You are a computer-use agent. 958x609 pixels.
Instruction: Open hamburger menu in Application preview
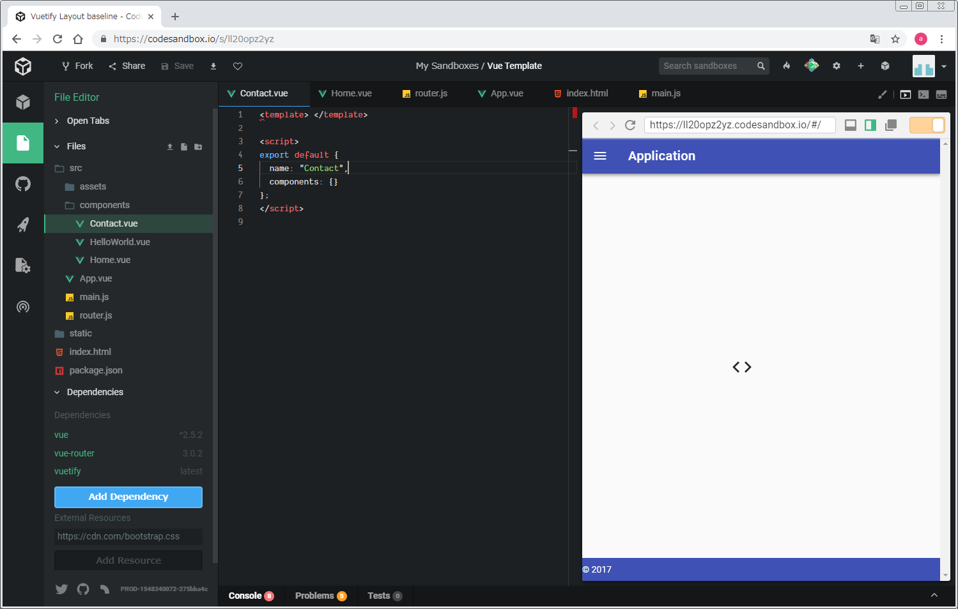coord(600,156)
